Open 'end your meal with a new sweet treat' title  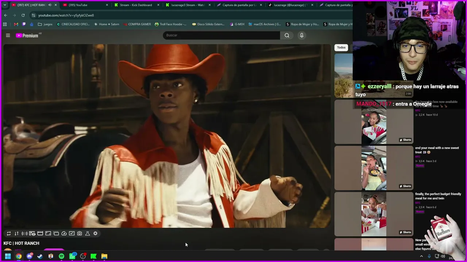(437, 150)
